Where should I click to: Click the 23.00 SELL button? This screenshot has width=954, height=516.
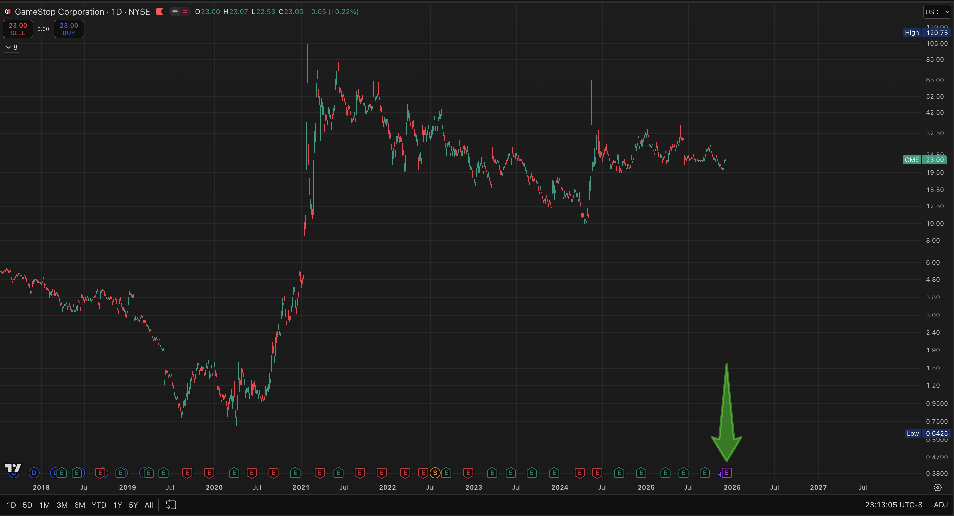pos(18,29)
